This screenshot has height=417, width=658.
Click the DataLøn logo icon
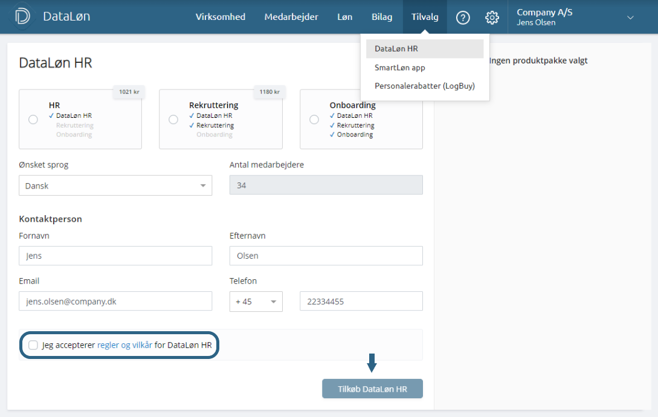[x=23, y=17]
